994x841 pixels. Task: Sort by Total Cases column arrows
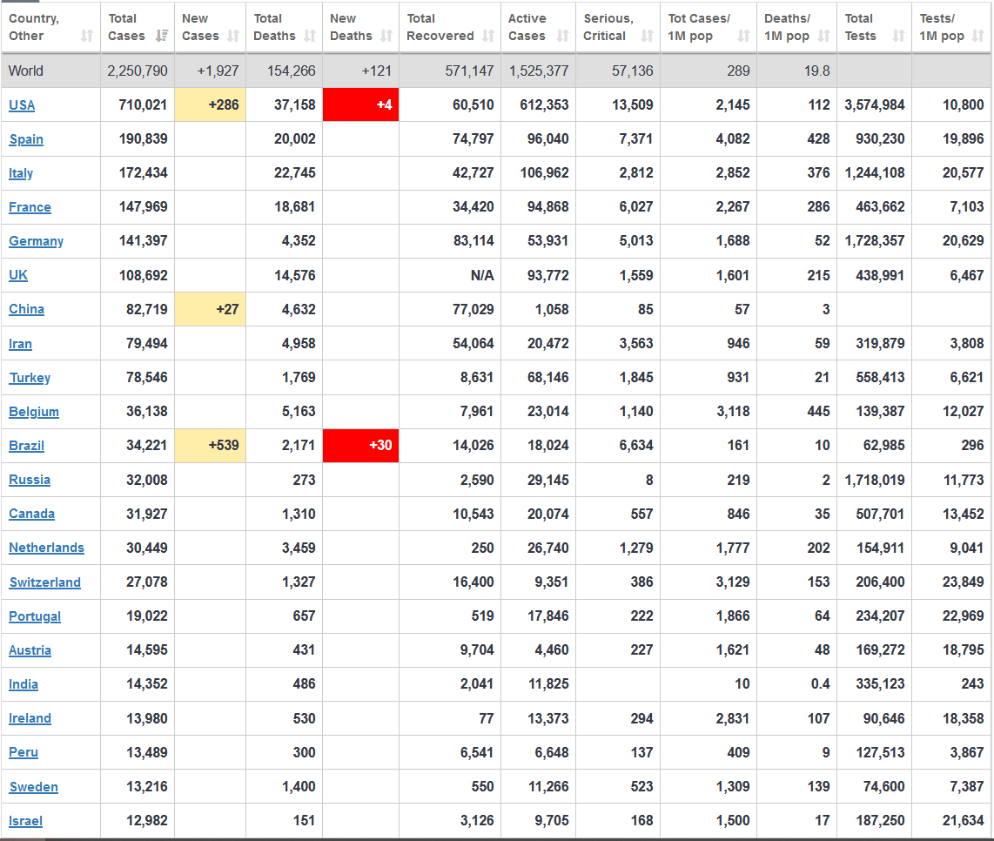[x=162, y=36]
